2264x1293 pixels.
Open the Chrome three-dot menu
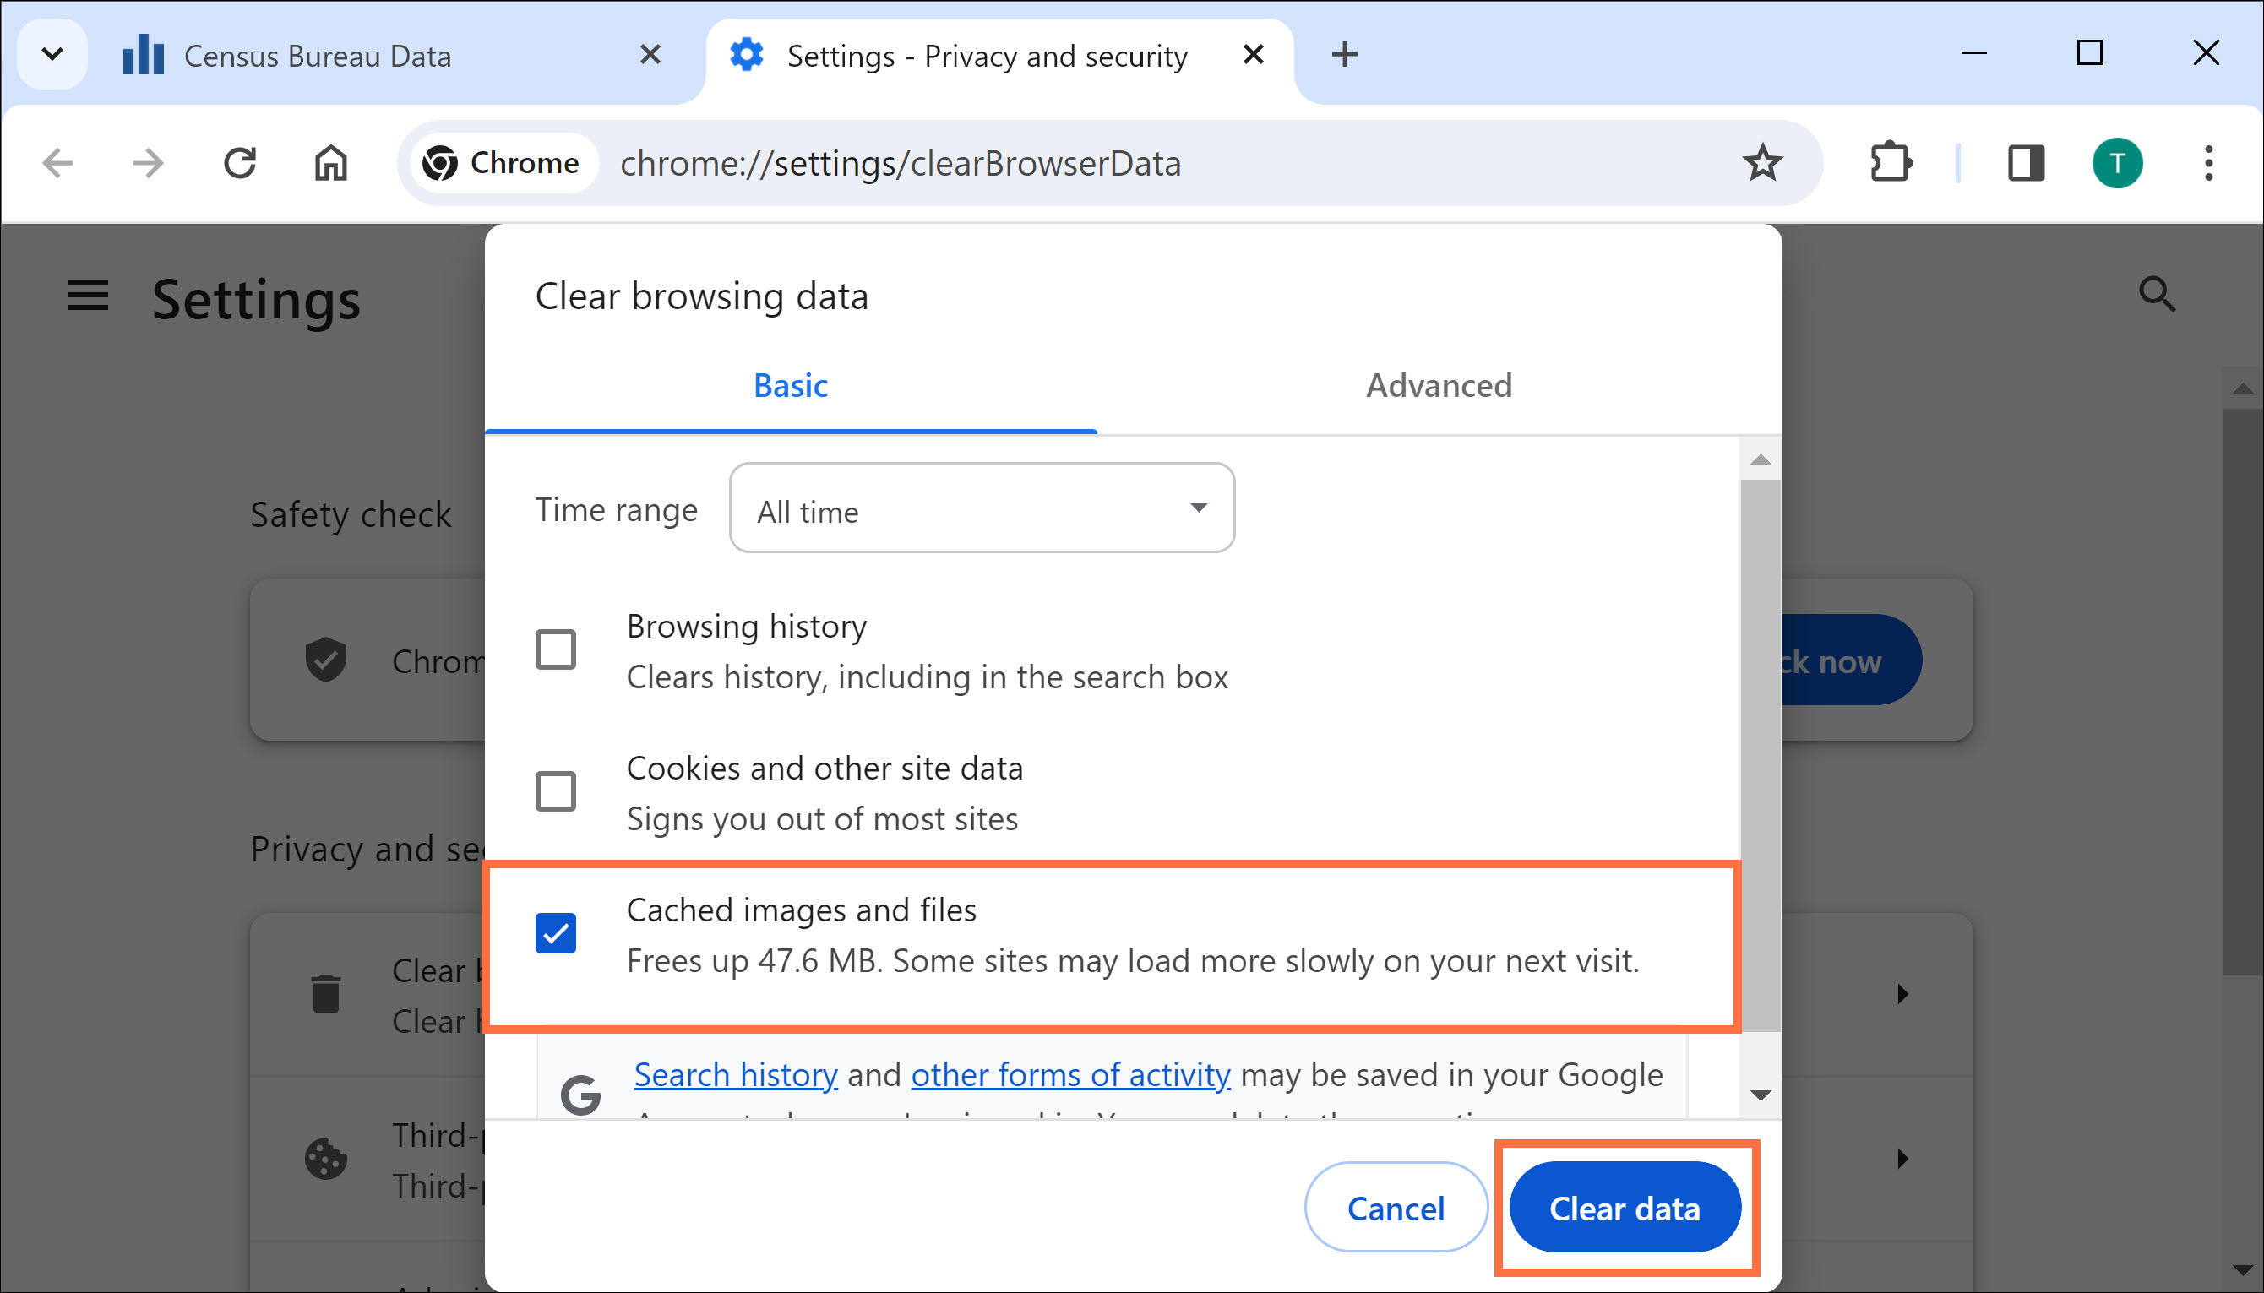pos(2208,162)
